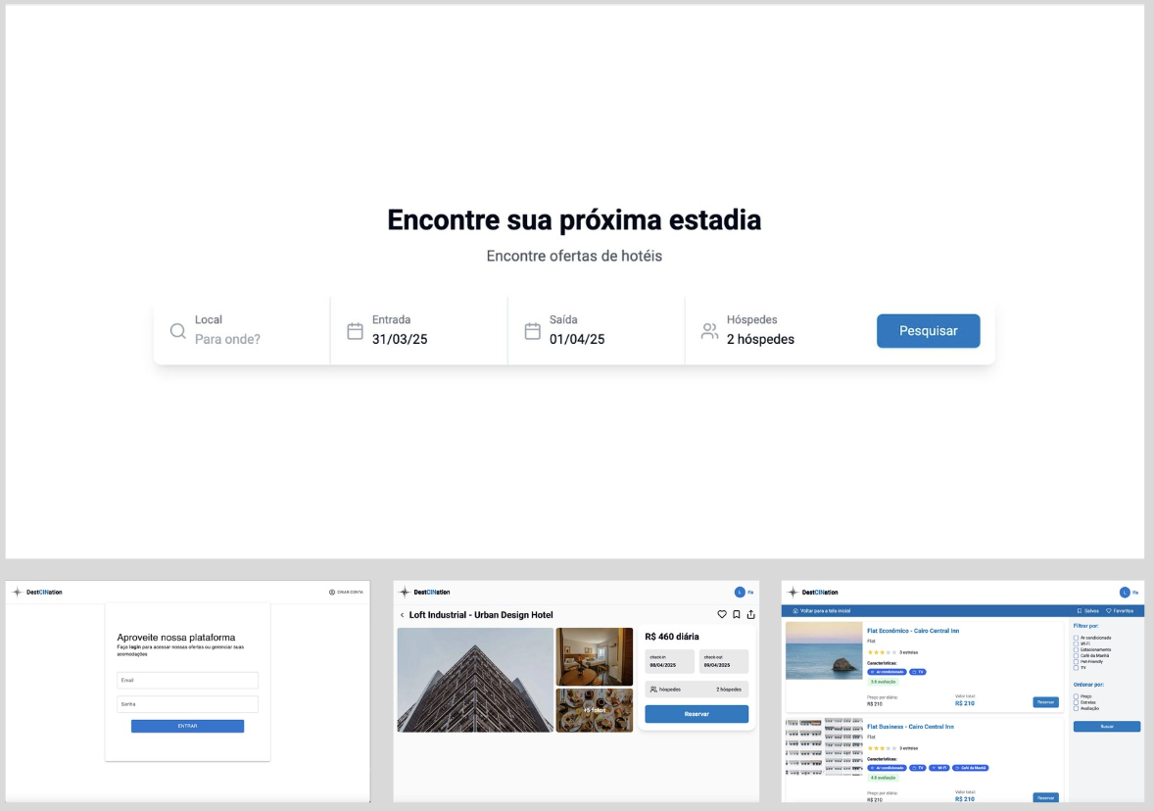Click the person icon beside CRIAR CONTA
The width and height of the screenshot is (1154, 811).
tap(332, 592)
